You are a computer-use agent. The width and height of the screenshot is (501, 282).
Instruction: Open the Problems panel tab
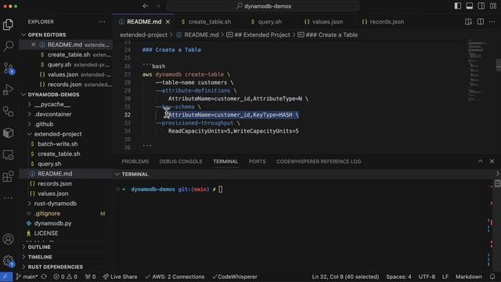click(135, 161)
